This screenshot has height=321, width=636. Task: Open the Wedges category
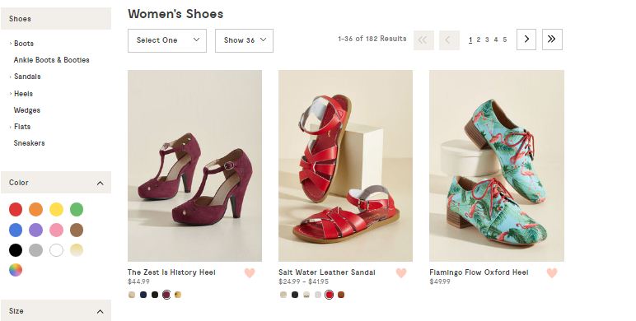26,110
